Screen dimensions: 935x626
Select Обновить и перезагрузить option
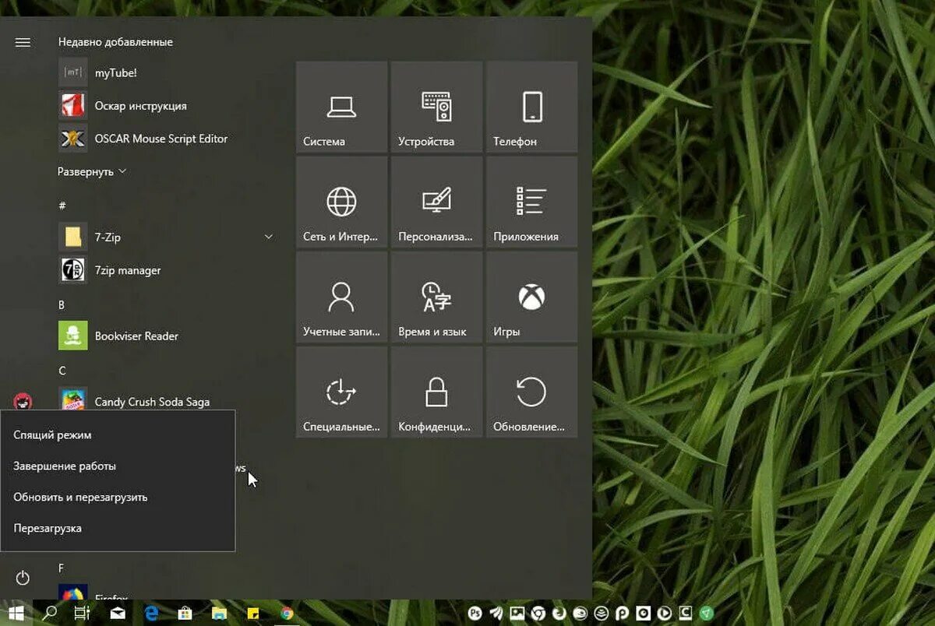coord(118,497)
